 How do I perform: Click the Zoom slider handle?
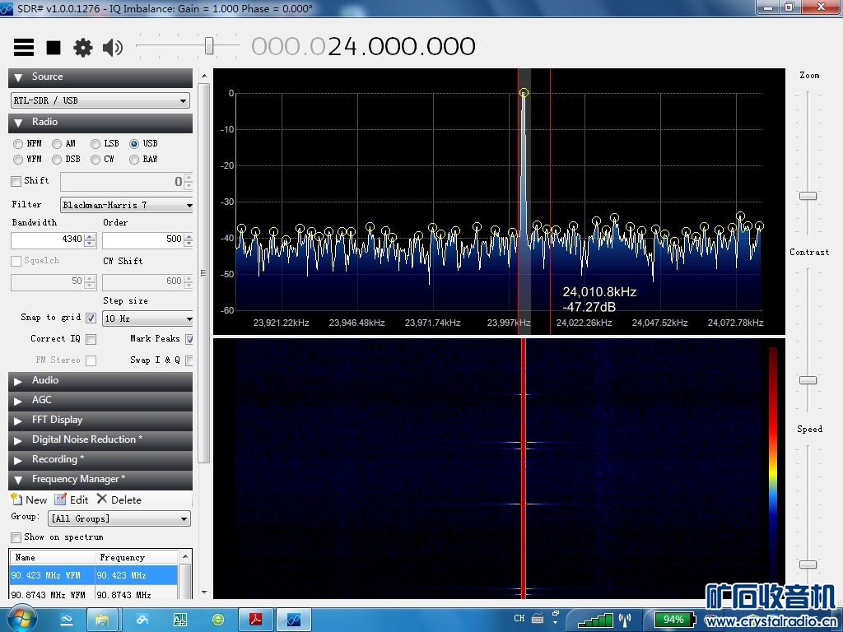tap(808, 196)
